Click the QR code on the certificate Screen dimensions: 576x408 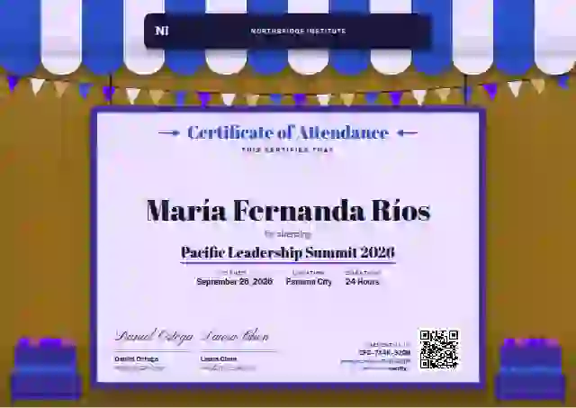[439, 349]
